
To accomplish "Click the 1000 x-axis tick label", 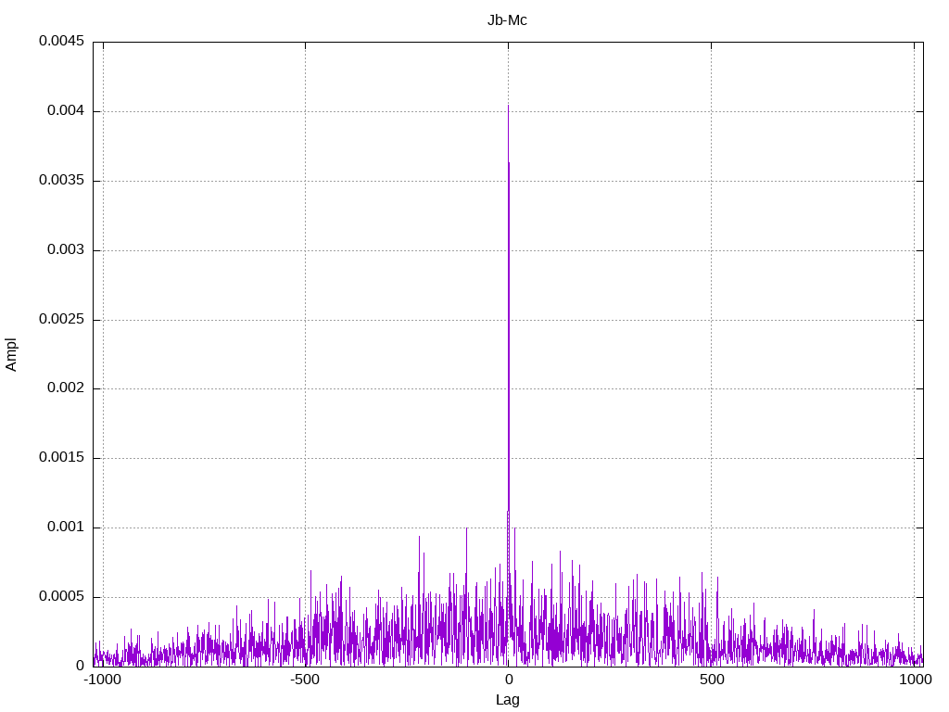I will tap(914, 680).
